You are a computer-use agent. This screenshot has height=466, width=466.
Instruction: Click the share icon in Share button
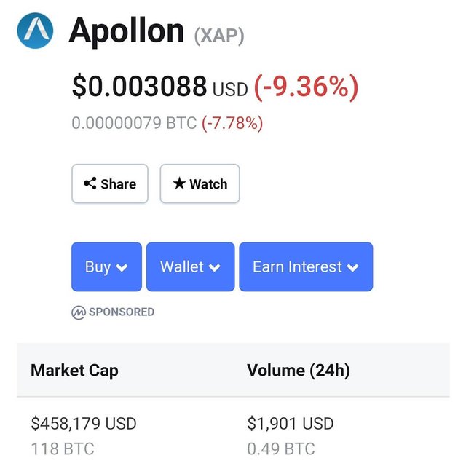pos(90,183)
